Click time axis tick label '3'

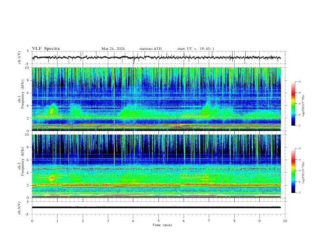click(108, 221)
